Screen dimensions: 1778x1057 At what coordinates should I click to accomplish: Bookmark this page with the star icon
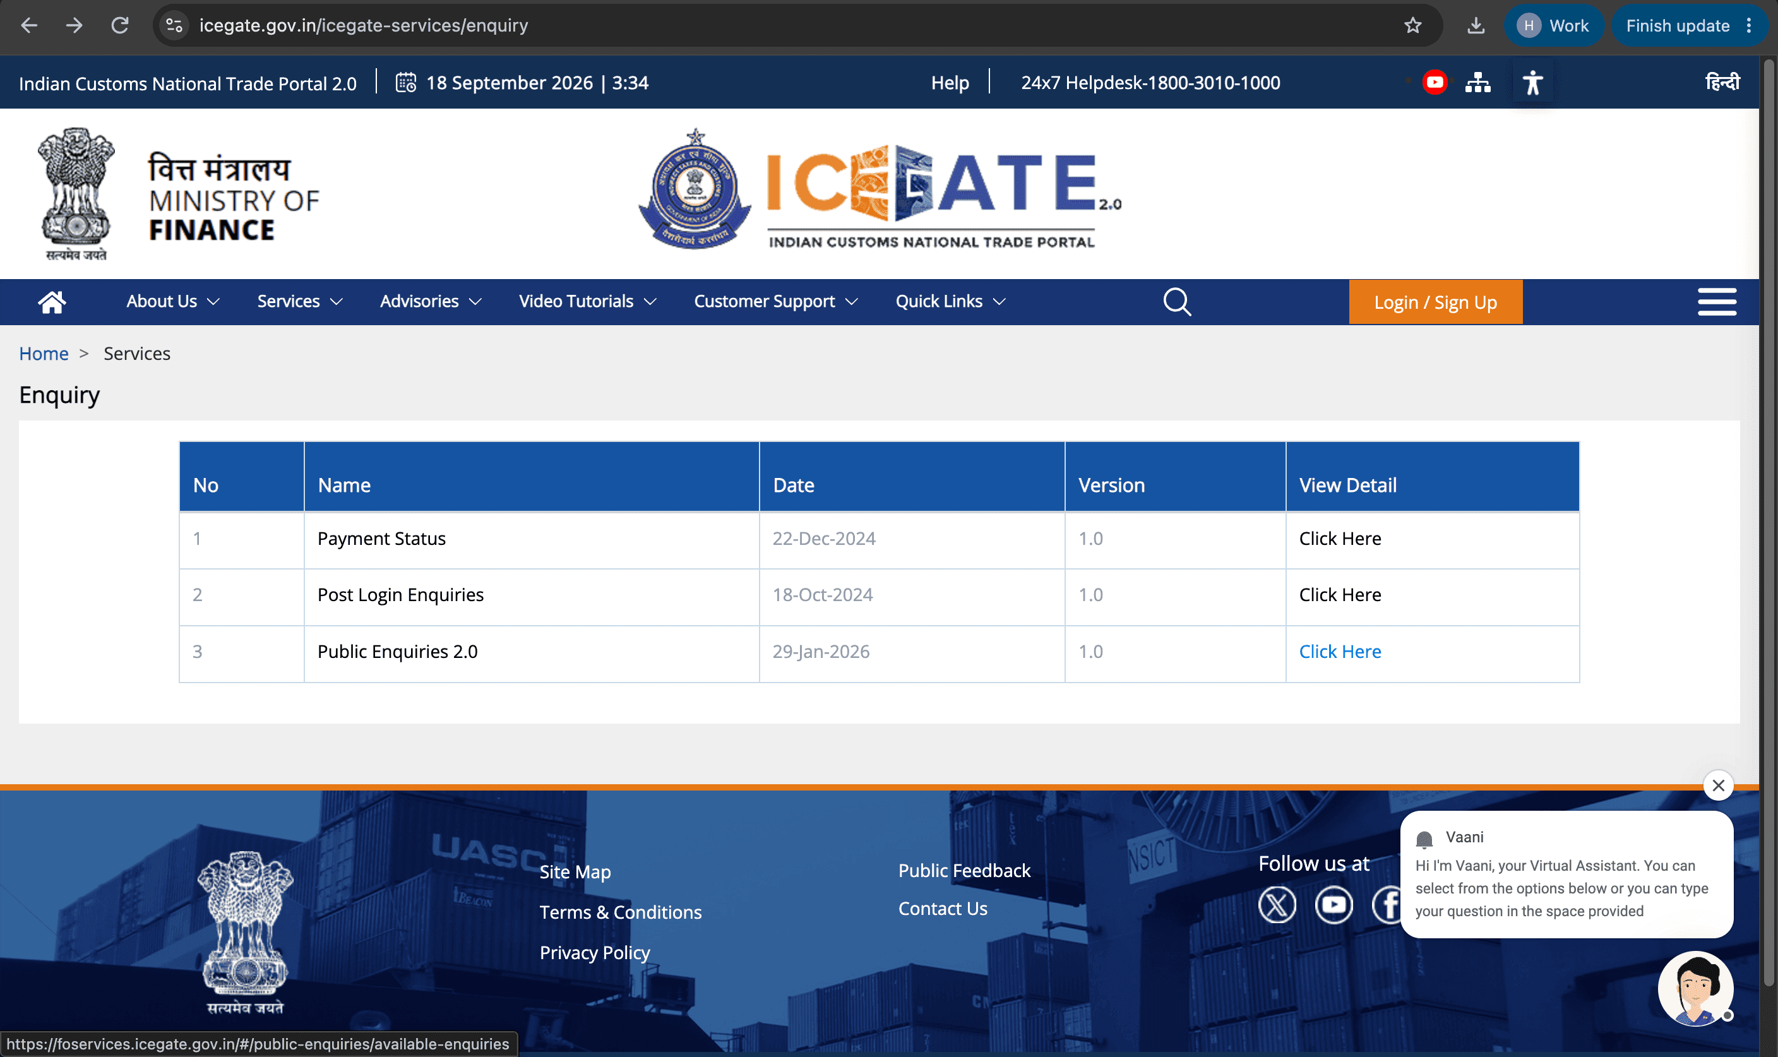tap(1412, 26)
